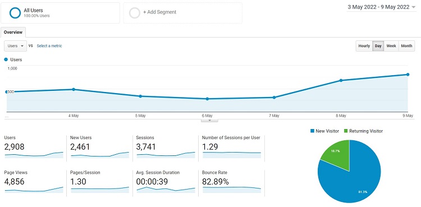This screenshot has height=207, width=421.
Task: Click the 7 May data point on chart
Action: point(274,98)
